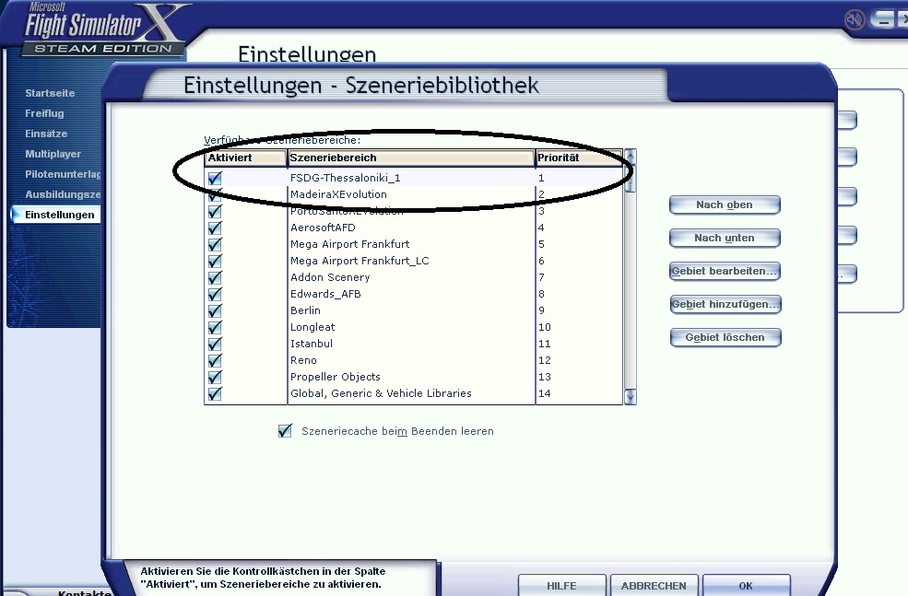This screenshot has height=596, width=908.
Task: Toggle Szeneriecache beim Beenden leeren checkbox
Action: [x=285, y=431]
